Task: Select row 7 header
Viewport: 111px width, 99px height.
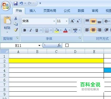Action: tap(4, 85)
